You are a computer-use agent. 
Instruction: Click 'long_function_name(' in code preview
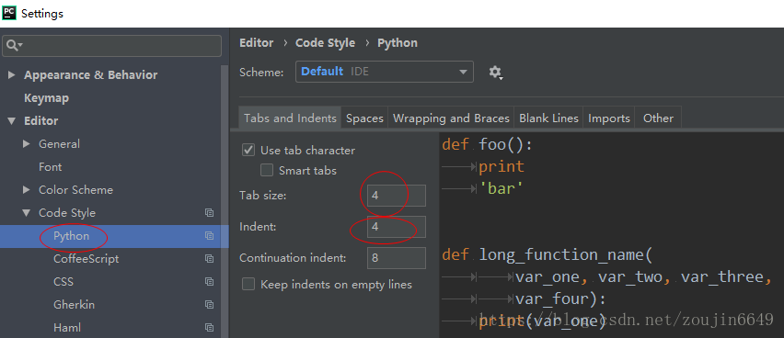pyautogui.click(x=566, y=255)
